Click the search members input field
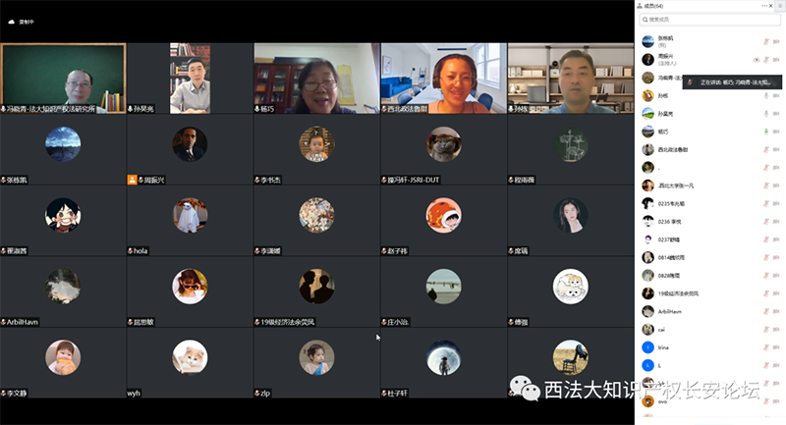The image size is (786, 425). point(707,19)
